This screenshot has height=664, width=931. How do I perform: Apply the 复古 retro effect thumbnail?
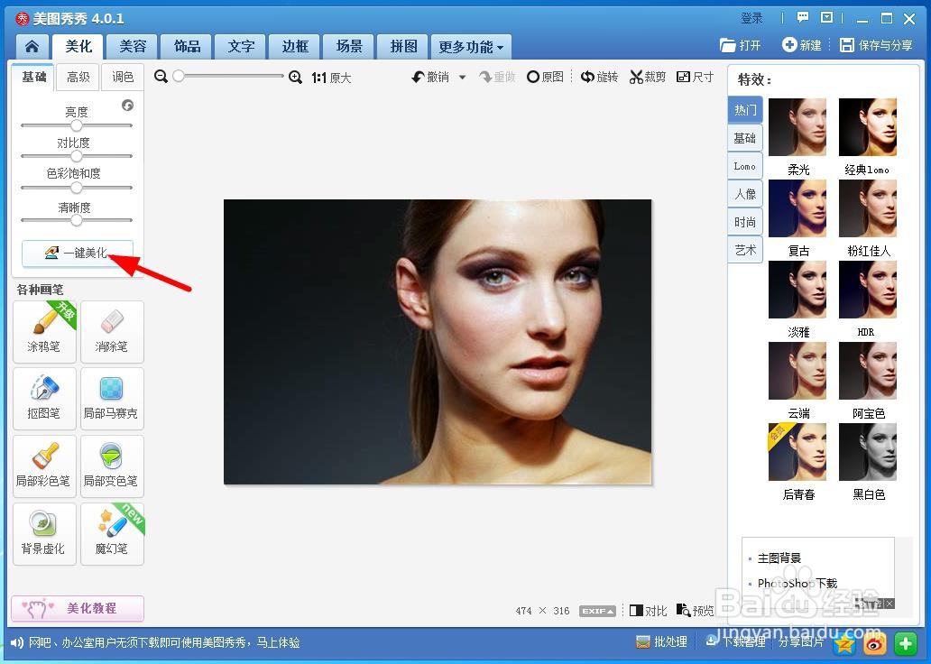click(x=797, y=208)
